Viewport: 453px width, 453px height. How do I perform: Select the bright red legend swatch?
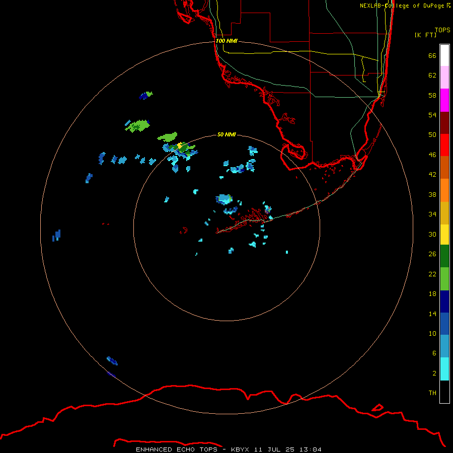(x=444, y=145)
